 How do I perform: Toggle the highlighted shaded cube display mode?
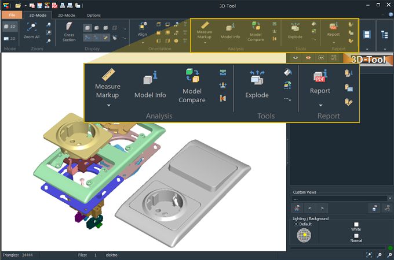click(87, 28)
